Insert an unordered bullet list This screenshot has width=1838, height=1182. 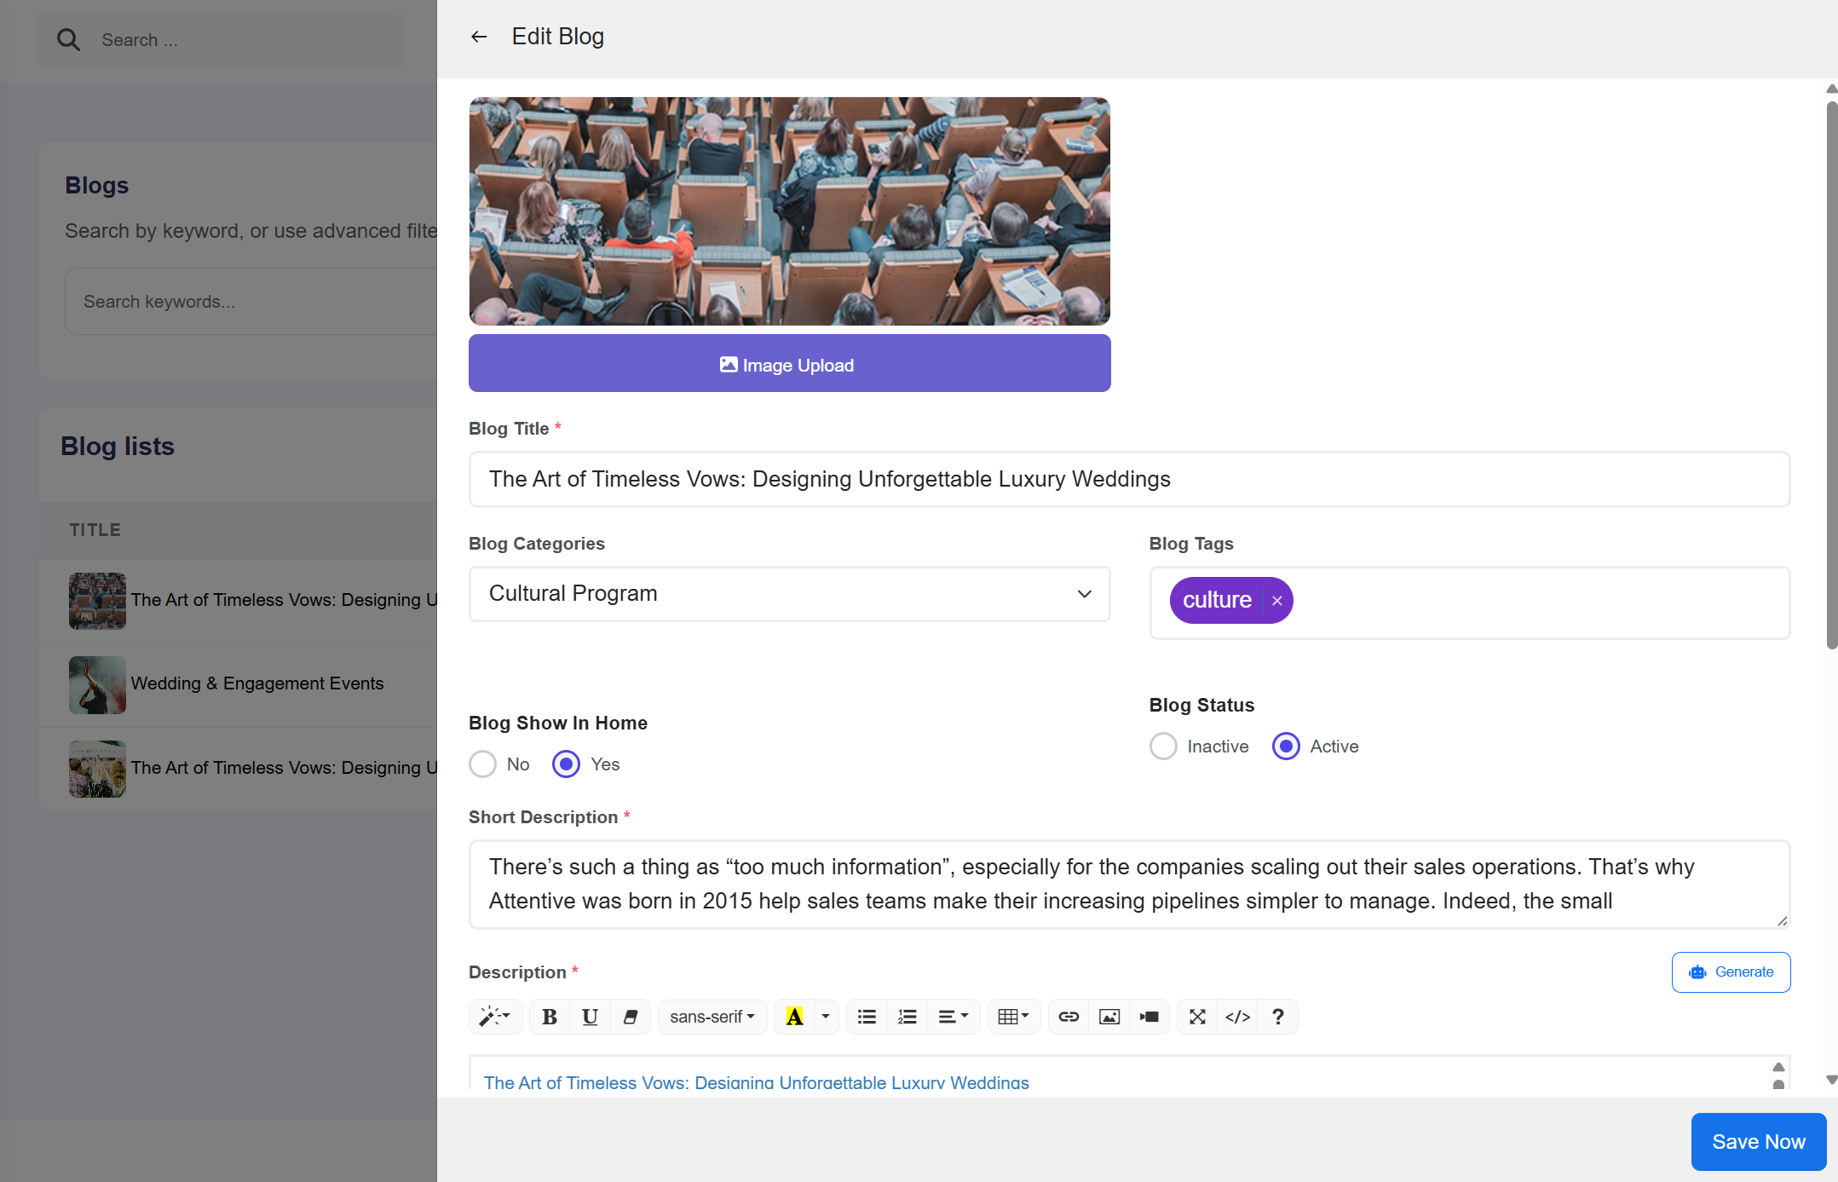867,1017
